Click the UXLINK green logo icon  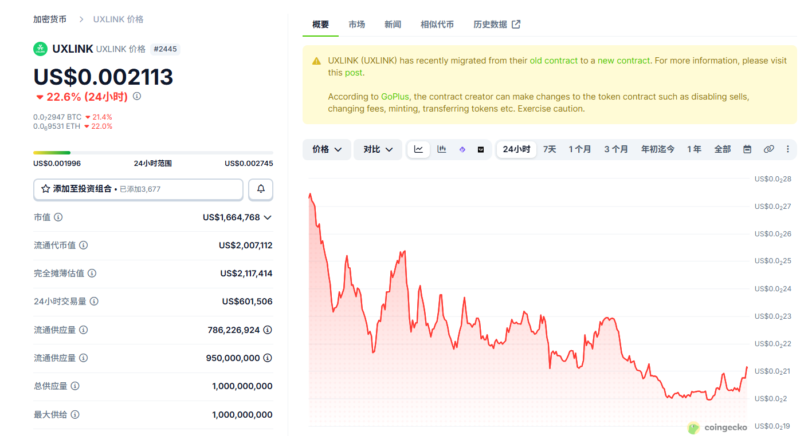pos(40,49)
